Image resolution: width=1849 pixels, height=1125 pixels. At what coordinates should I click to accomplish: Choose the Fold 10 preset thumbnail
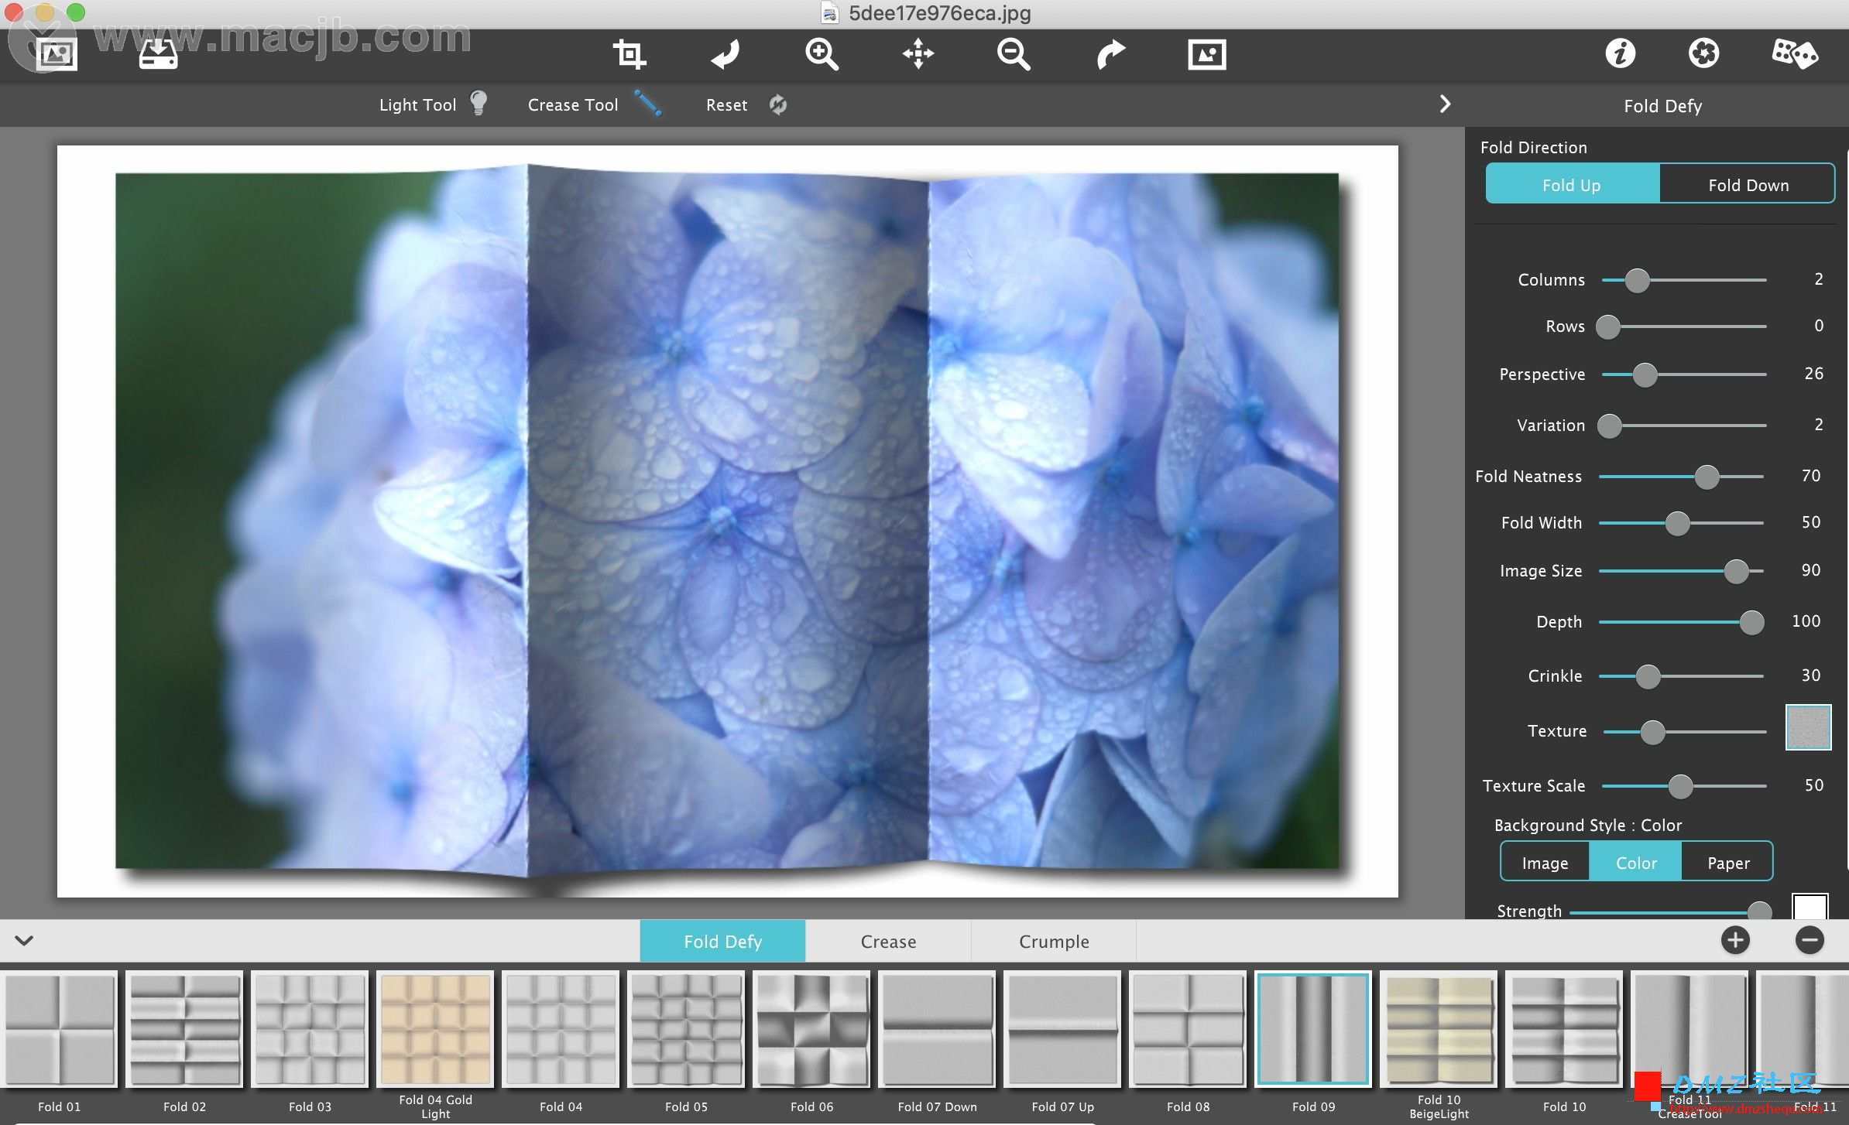[1564, 1029]
